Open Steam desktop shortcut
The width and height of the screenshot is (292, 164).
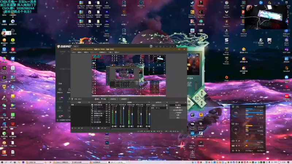coord(192,4)
